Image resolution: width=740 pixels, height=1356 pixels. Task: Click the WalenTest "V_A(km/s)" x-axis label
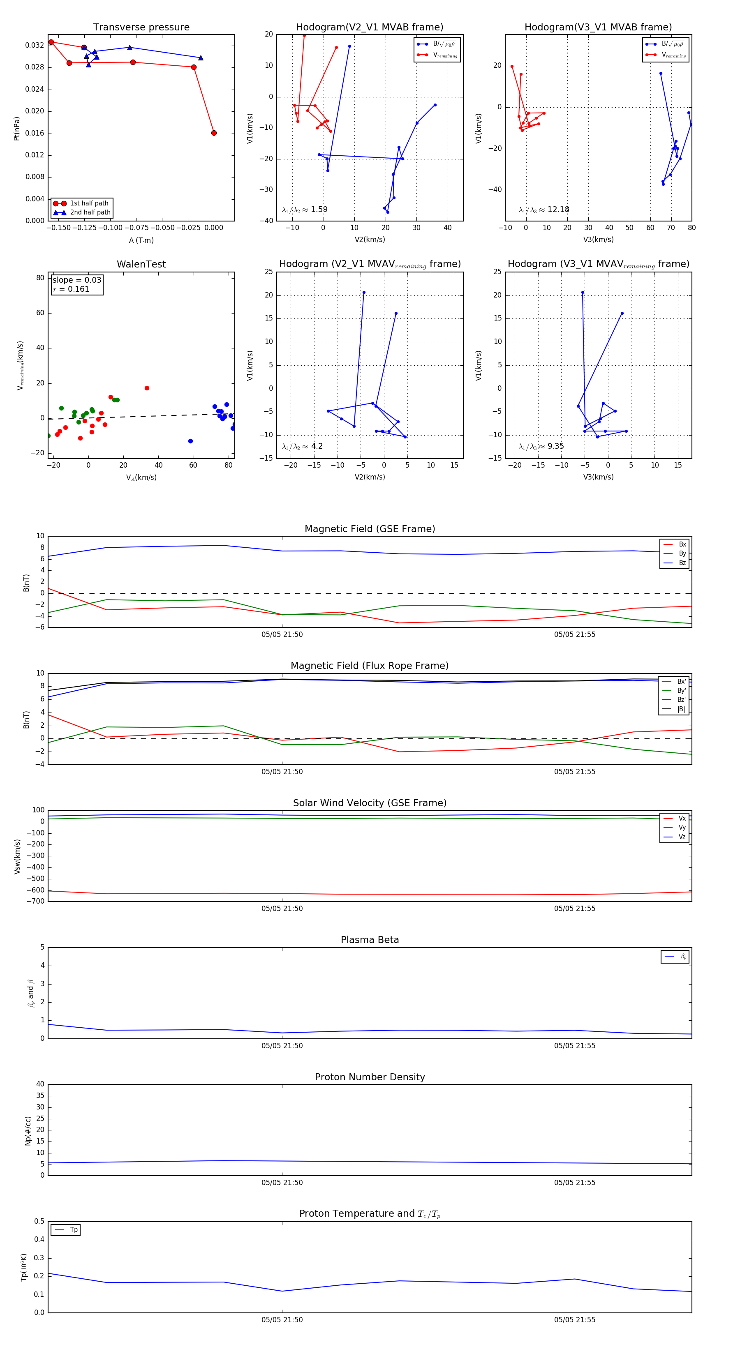click(x=141, y=477)
